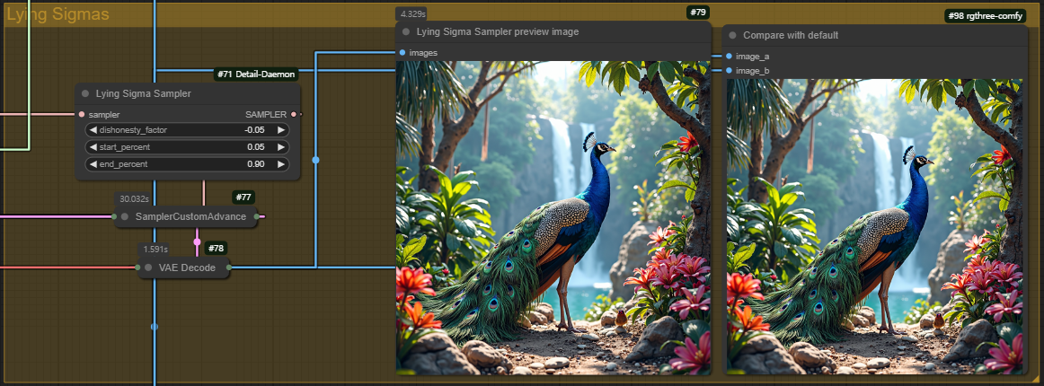
Task: Click the image_a input socket
Action: [729, 57]
